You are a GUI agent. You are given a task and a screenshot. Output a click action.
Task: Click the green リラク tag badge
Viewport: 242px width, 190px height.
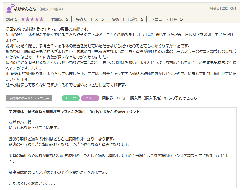[71, 98]
